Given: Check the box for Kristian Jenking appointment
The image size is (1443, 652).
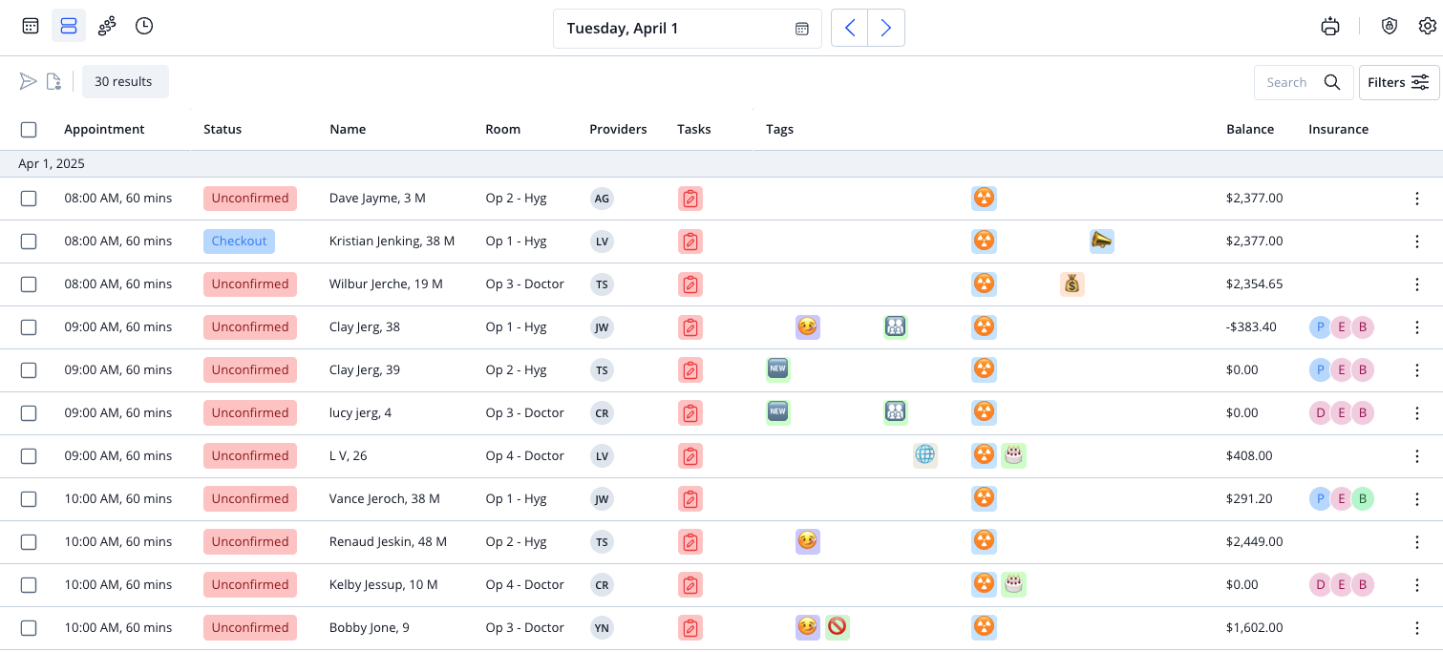Looking at the screenshot, I should (x=29, y=242).
